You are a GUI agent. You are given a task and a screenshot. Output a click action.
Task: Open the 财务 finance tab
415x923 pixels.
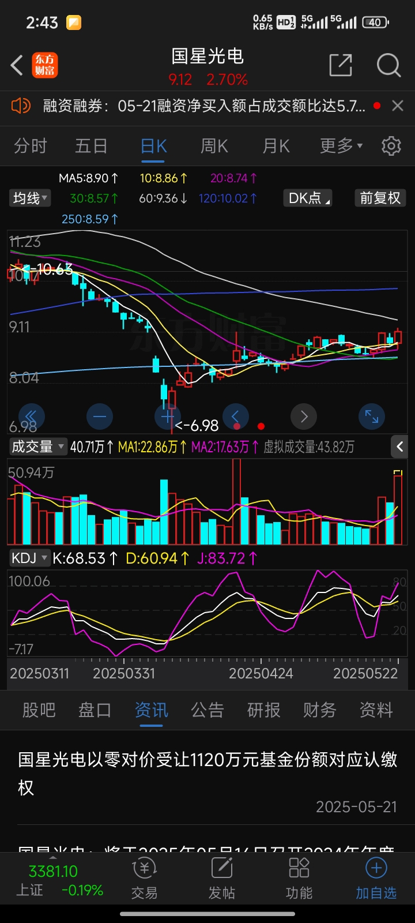click(319, 710)
